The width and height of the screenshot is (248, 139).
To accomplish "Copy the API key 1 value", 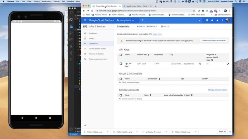I will coord(200,64).
